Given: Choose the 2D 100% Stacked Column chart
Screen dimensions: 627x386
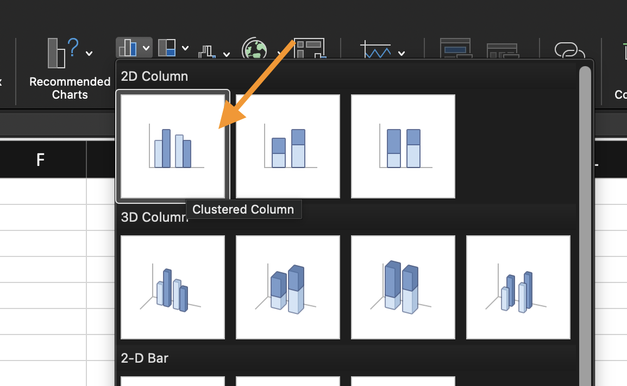Looking at the screenshot, I should [403, 146].
